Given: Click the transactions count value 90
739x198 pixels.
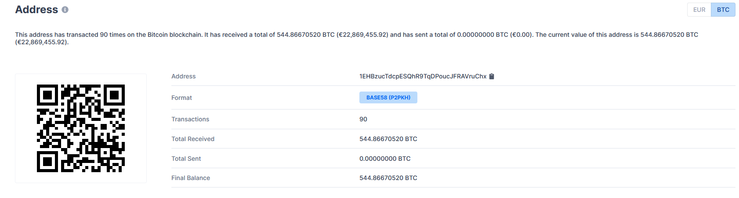Looking at the screenshot, I should (x=363, y=119).
